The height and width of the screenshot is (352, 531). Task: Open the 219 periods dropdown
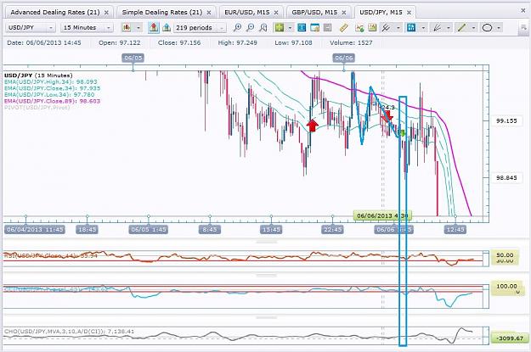pyautogui.click(x=200, y=28)
